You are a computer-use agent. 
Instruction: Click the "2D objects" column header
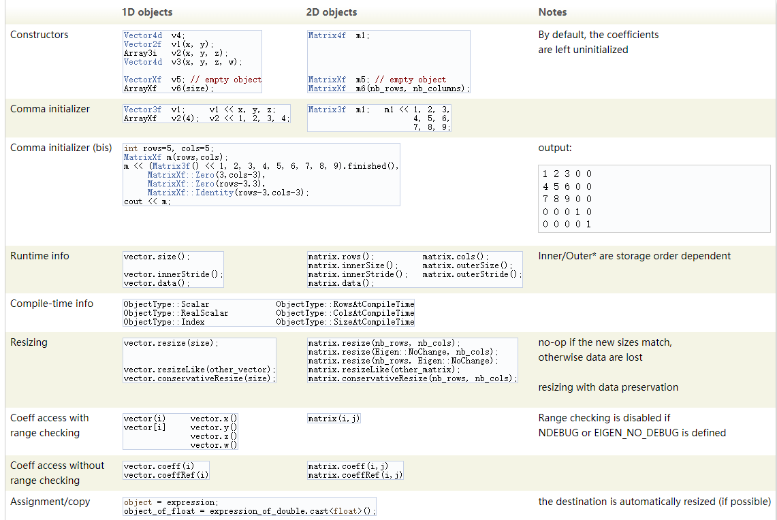332,12
